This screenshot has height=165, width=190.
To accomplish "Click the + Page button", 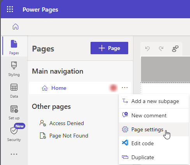I will point(109,48).
